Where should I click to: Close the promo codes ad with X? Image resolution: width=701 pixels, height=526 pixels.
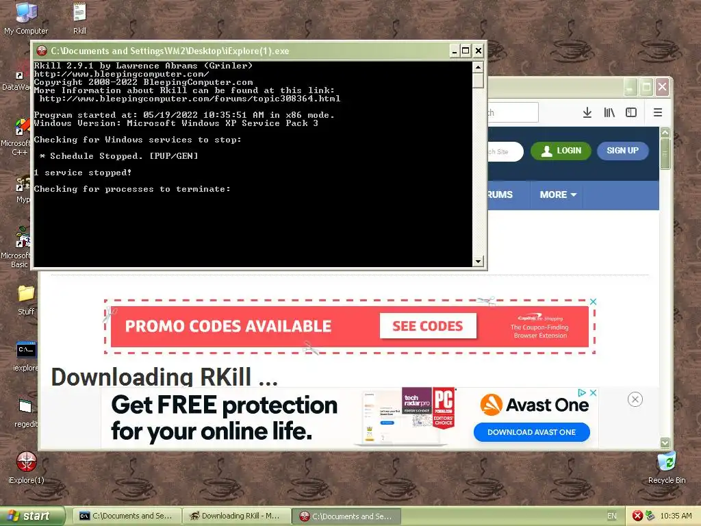594,302
